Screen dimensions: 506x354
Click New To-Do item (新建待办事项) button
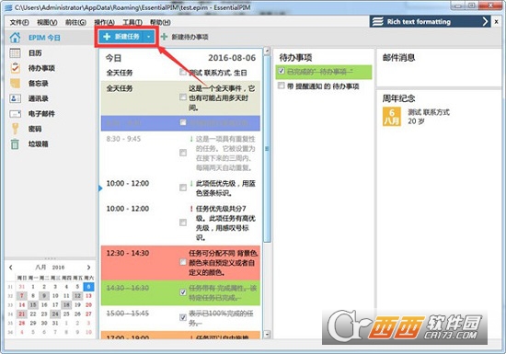pos(185,37)
